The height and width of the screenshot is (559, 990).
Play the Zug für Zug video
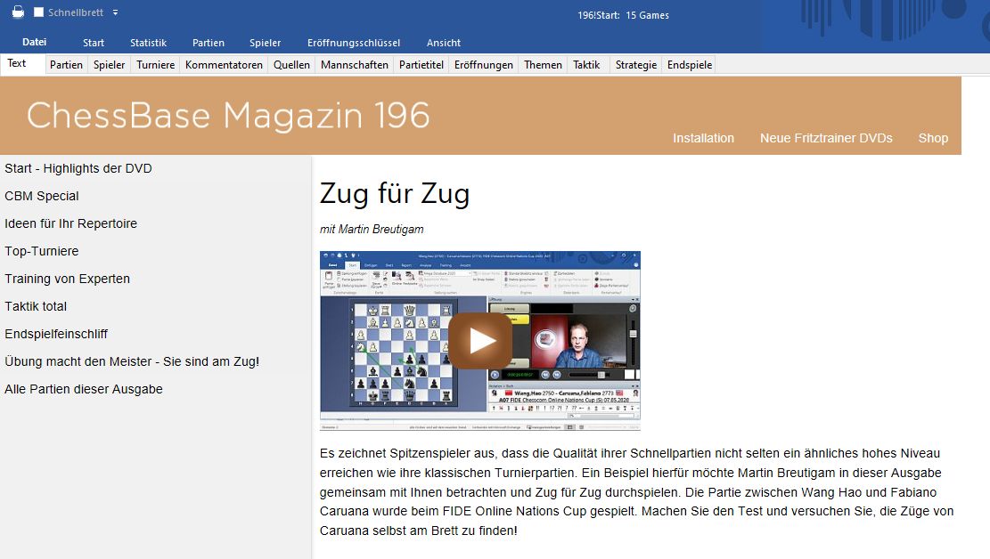coord(479,341)
